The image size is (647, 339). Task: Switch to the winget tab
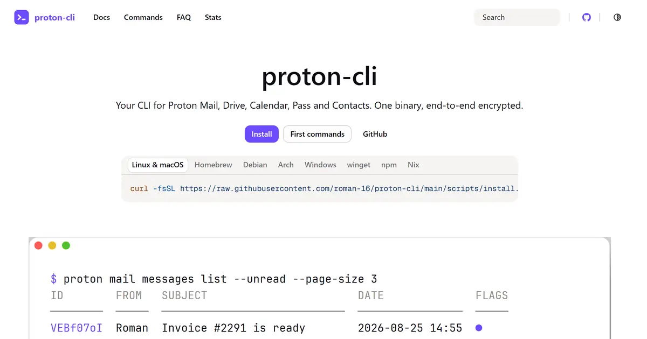coord(359,165)
